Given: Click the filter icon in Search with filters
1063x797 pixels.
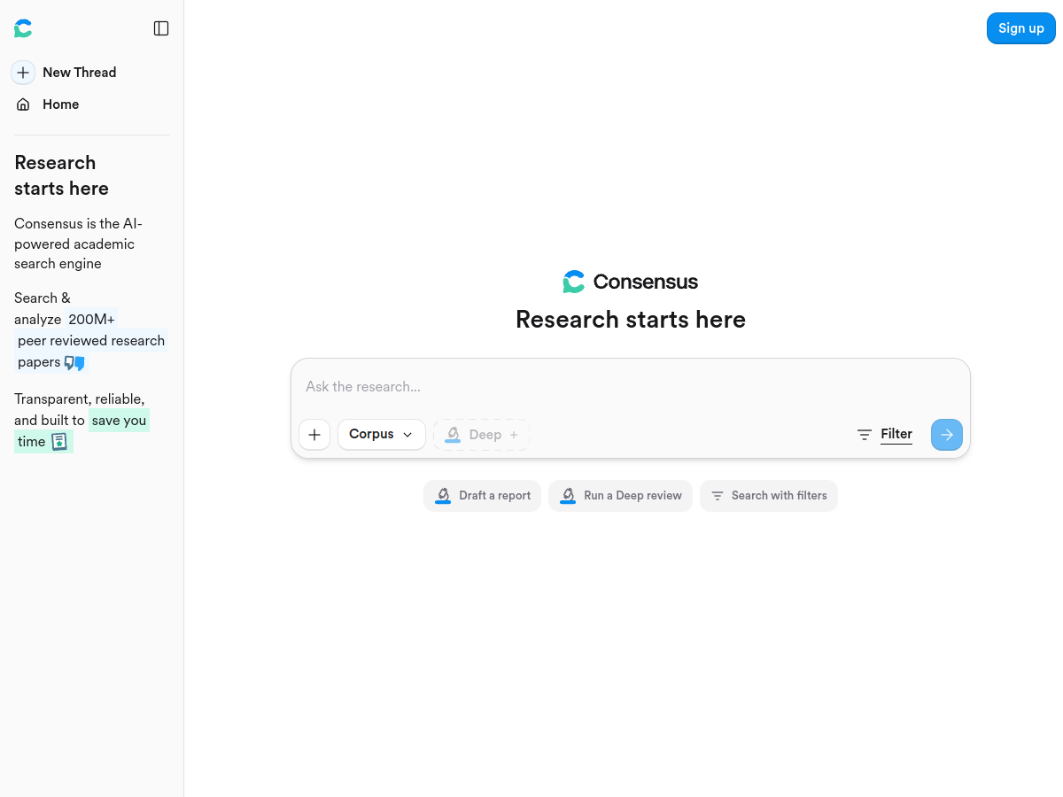Looking at the screenshot, I should point(718,496).
